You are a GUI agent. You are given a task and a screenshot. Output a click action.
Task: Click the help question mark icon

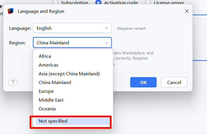point(13,82)
